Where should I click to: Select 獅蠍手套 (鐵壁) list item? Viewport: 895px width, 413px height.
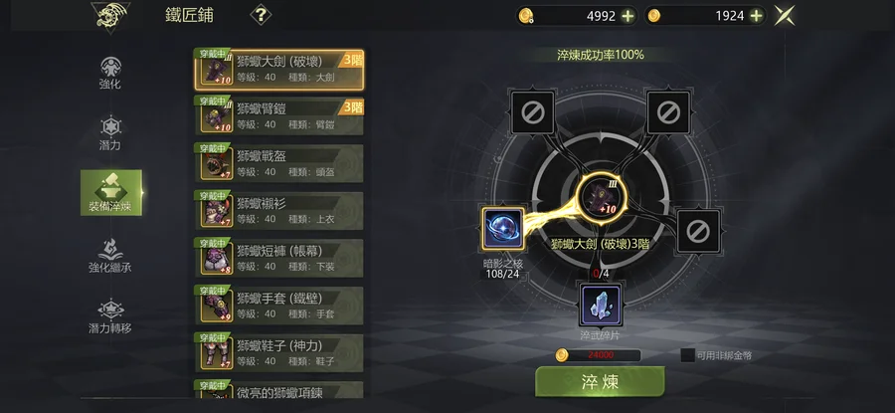click(279, 306)
